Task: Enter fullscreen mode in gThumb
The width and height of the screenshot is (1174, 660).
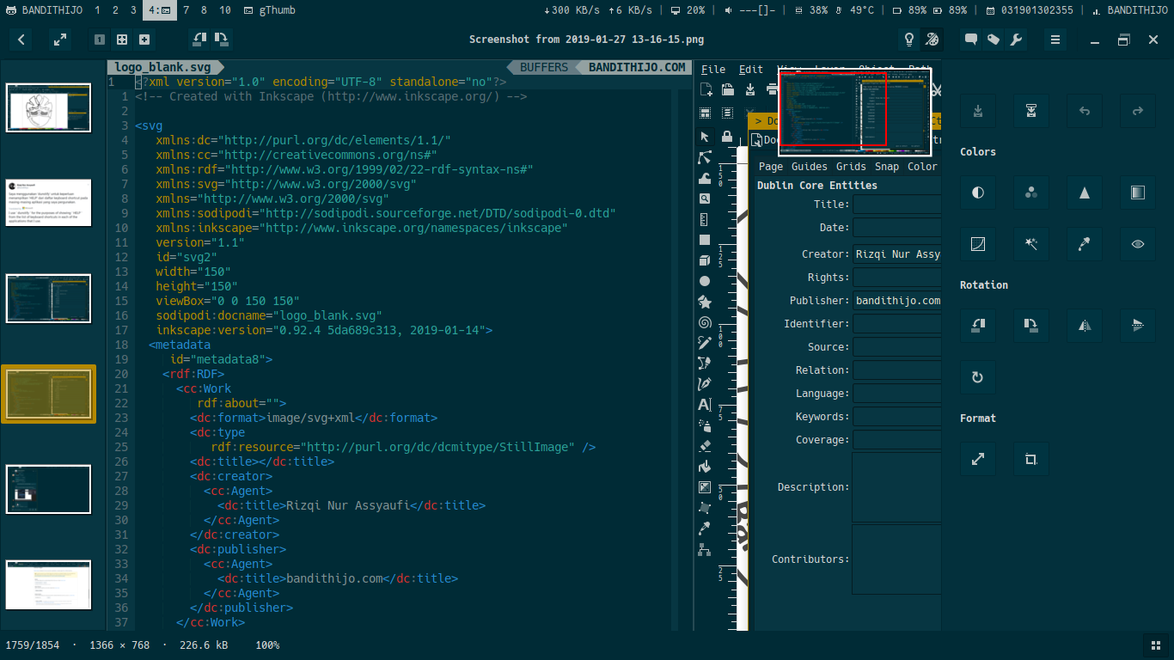Action: (59, 40)
